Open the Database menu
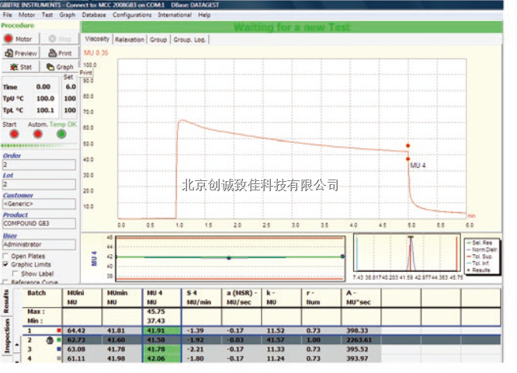This screenshot has height=373, width=517. 94,15
